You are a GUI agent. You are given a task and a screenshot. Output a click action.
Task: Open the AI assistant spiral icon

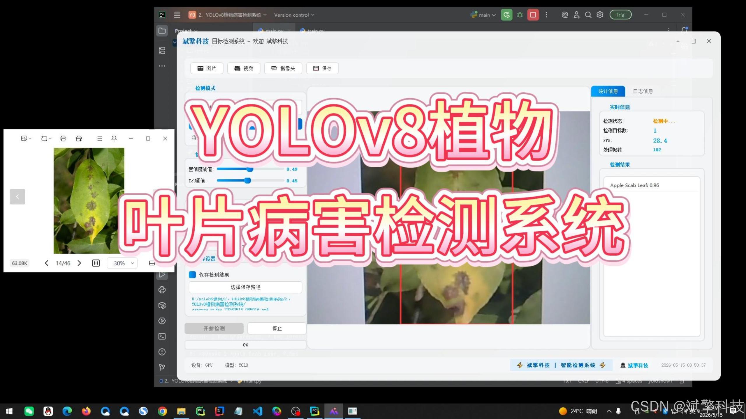pos(565,15)
